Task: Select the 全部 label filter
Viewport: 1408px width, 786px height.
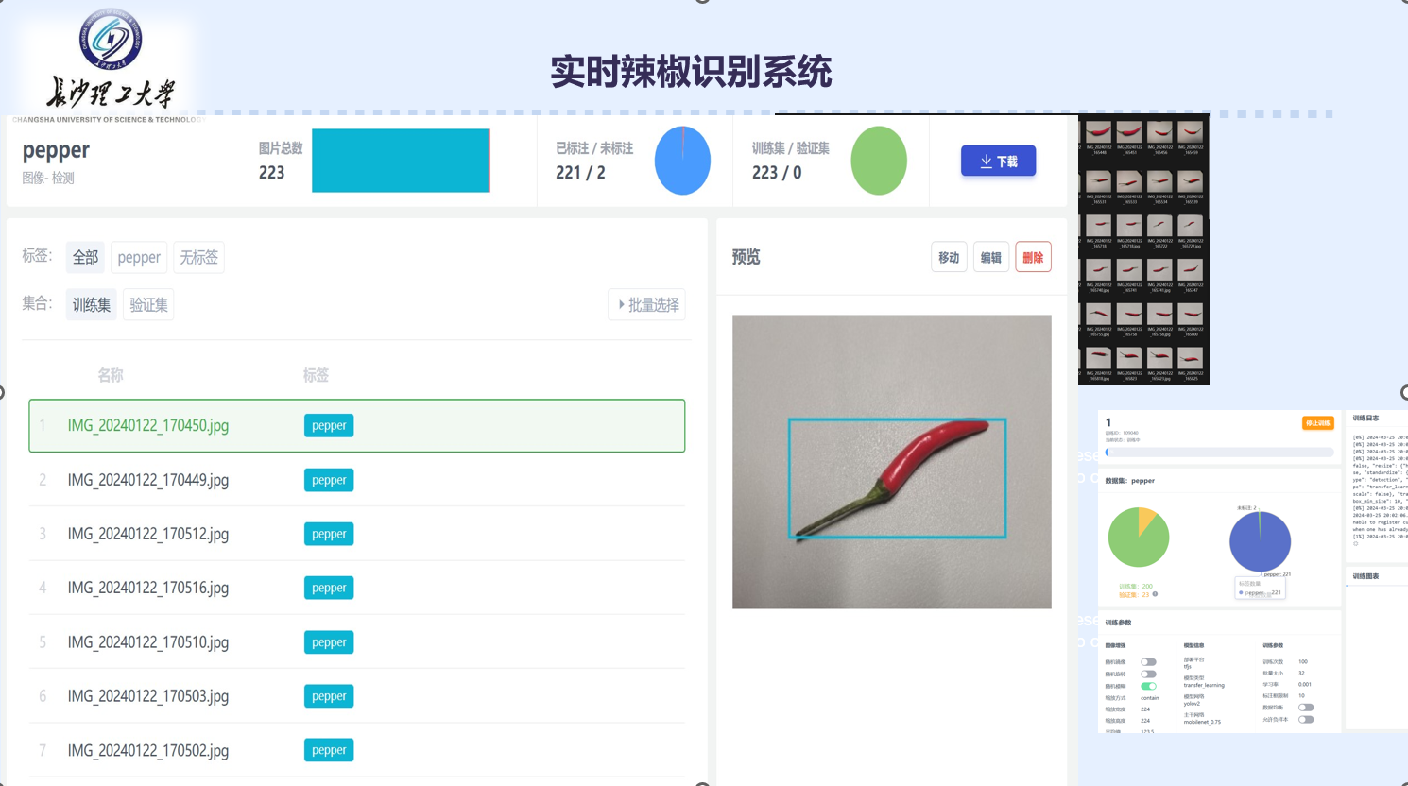Action: (86, 257)
